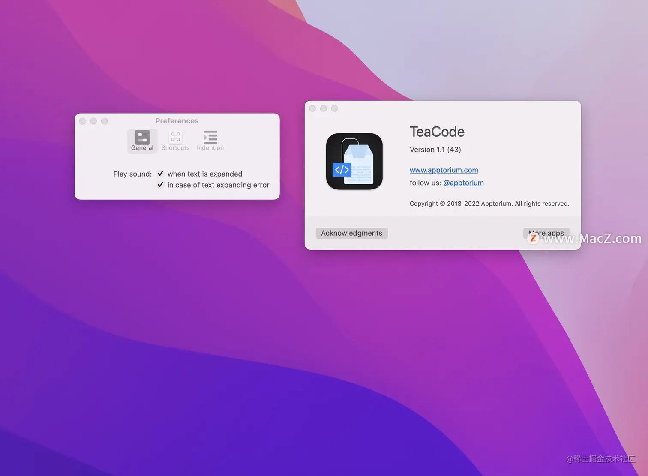This screenshot has width=648, height=476.
Task: Click the 'Version 1.1 (43)' text
Action: [x=435, y=150]
